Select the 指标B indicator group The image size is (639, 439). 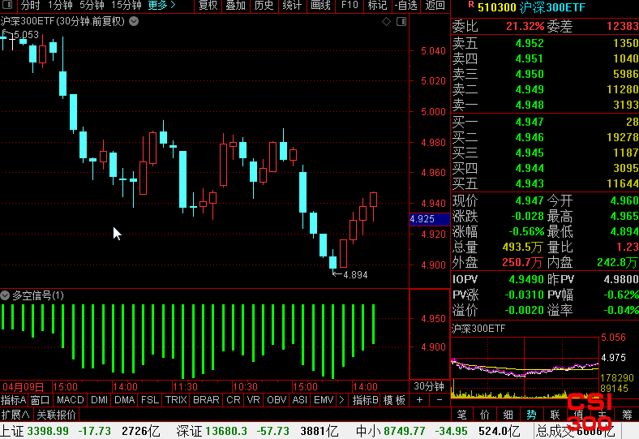pos(365,400)
